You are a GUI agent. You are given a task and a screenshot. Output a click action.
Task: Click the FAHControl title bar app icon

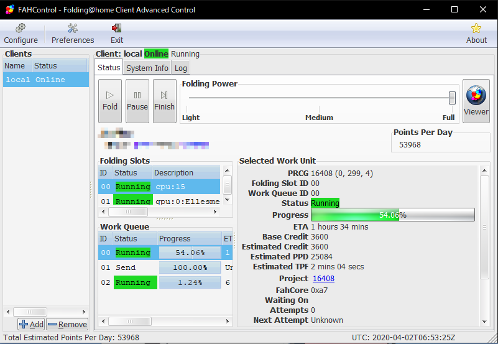[x=9, y=9]
